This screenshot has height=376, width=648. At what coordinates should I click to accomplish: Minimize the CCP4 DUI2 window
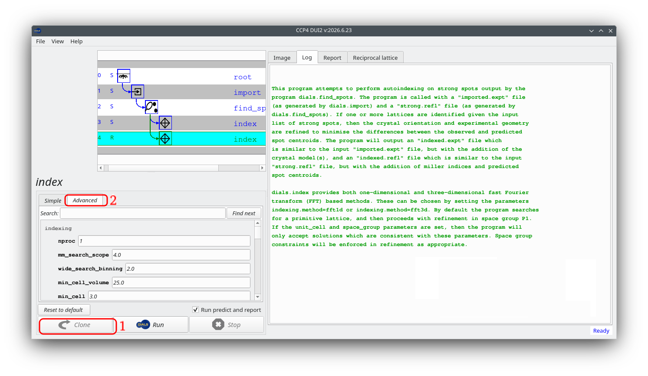coord(592,31)
